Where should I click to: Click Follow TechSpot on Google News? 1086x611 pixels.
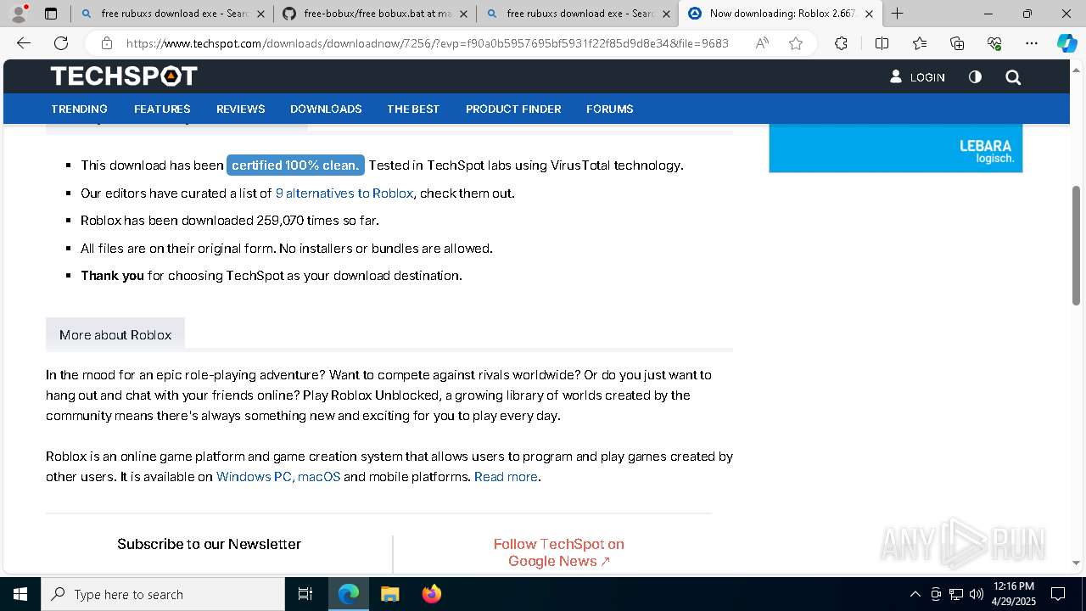(x=559, y=552)
